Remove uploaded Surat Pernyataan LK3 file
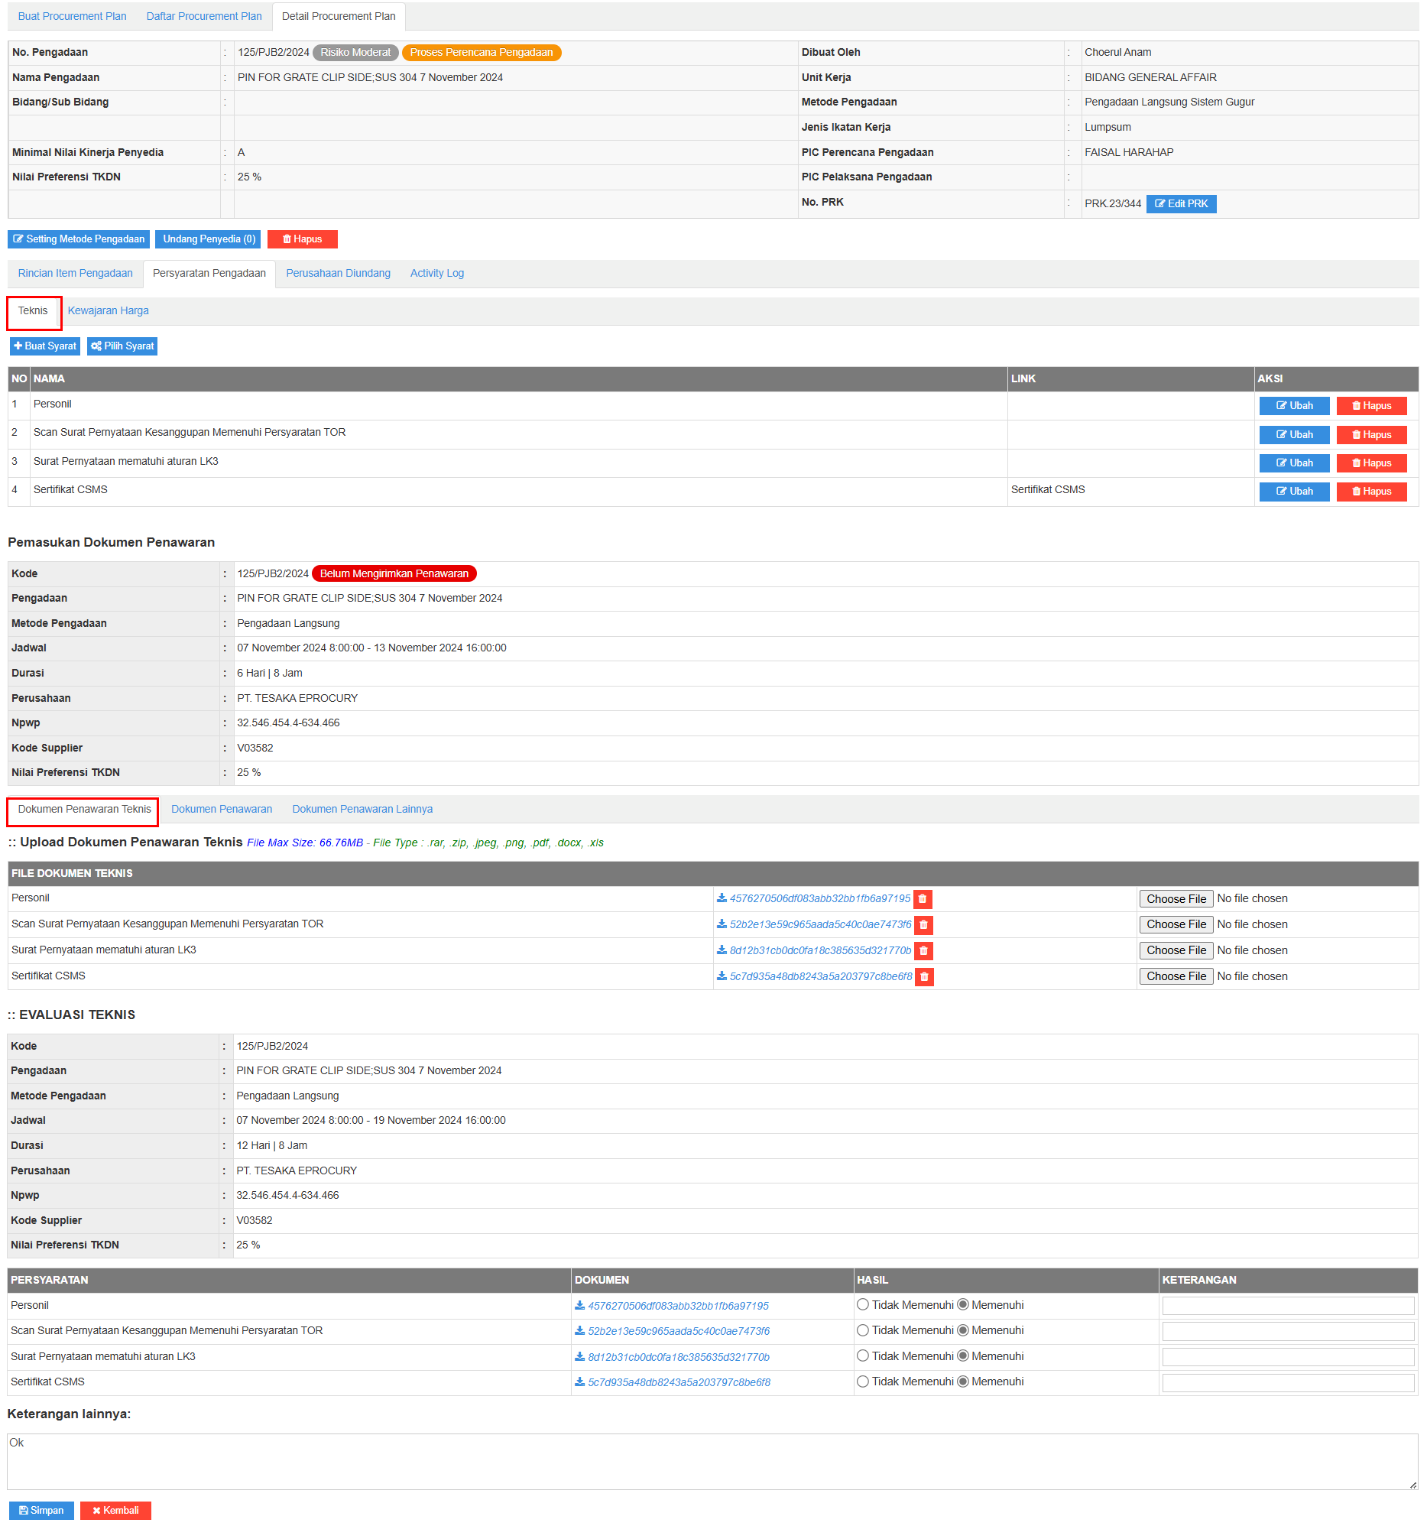The width and height of the screenshot is (1427, 1526). (x=923, y=950)
